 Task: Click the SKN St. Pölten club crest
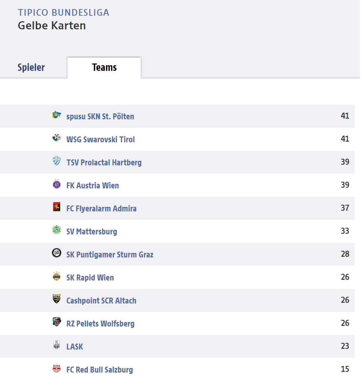[x=57, y=115]
